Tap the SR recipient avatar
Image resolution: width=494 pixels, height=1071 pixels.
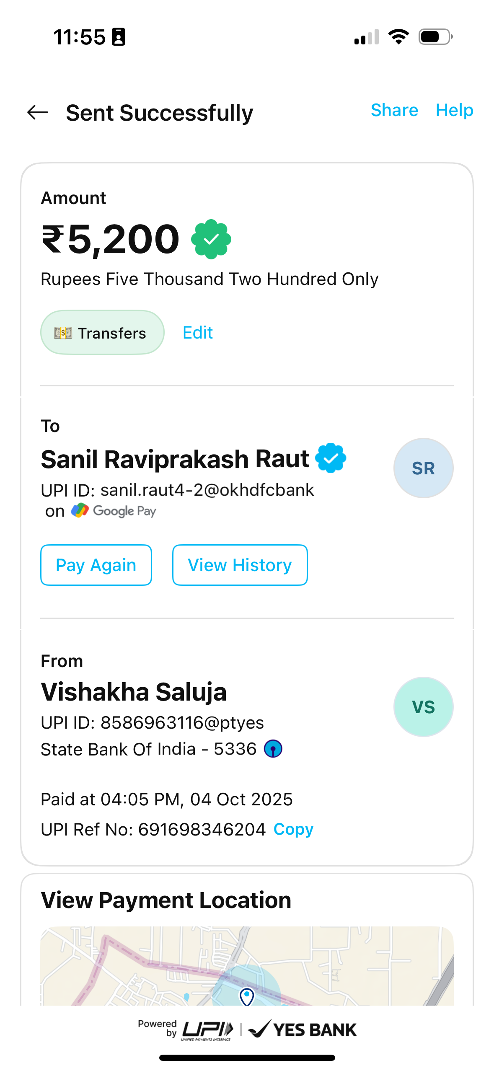click(x=423, y=468)
